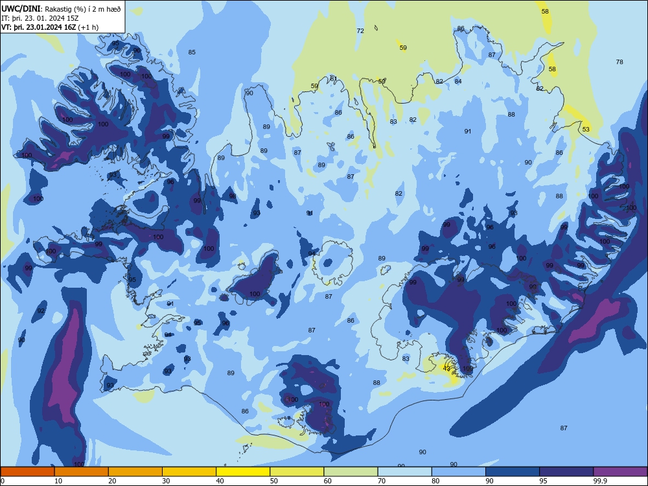Click the humidity value 92 on the map
Image resolution: width=648 pixels, height=486 pixels.
(41, 311)
